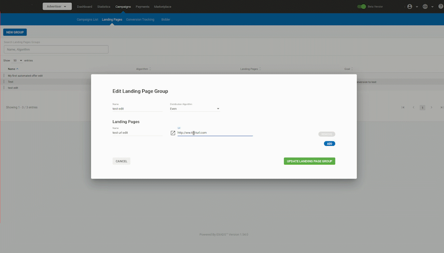Image resolution: width=444 pixels, height=253 pixels.
Task: Click the help question mark icon
Action: pos(441,7)
